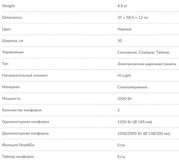Image resolution: width=179 pixels, height=160 pixels.
Task: Click the Цвет label
Action: tap(6, 29)
